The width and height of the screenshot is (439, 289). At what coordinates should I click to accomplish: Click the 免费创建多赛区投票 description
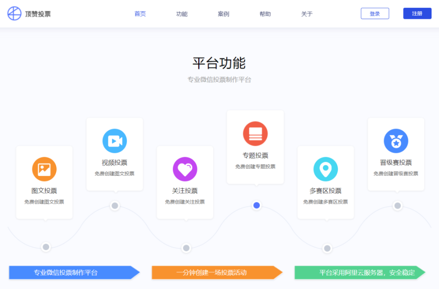pyautogui.click(x=326, y=202)
